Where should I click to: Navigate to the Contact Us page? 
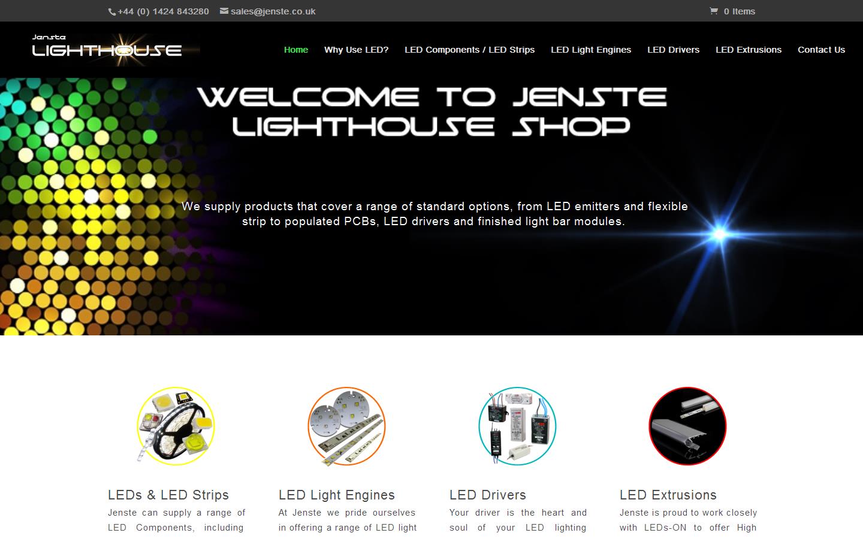(821, 50)
